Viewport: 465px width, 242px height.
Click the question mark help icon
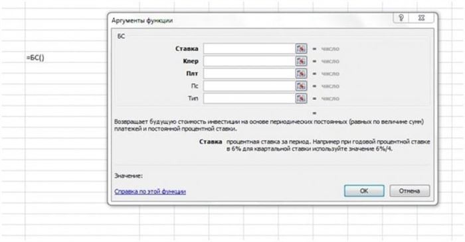tap(401, 18)
